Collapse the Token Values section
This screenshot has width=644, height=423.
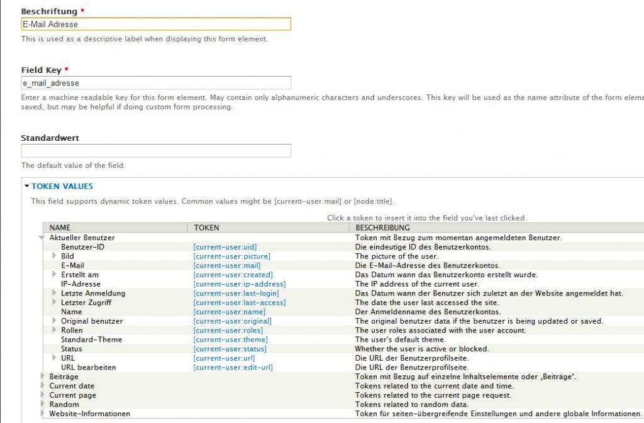pos(62,186)
